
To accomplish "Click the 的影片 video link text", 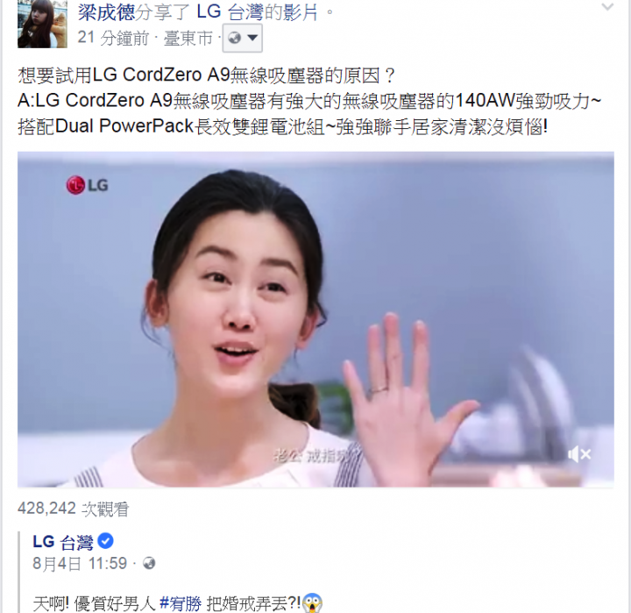I will click(x=291, y=12).
